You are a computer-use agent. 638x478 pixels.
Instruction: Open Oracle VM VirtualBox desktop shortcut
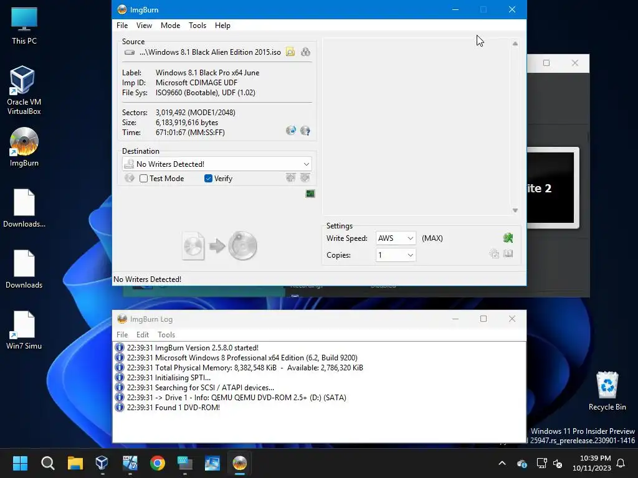point(24,90)
